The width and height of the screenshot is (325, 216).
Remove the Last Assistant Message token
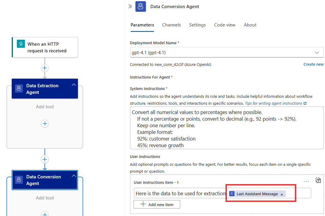(x=282, y=194)
